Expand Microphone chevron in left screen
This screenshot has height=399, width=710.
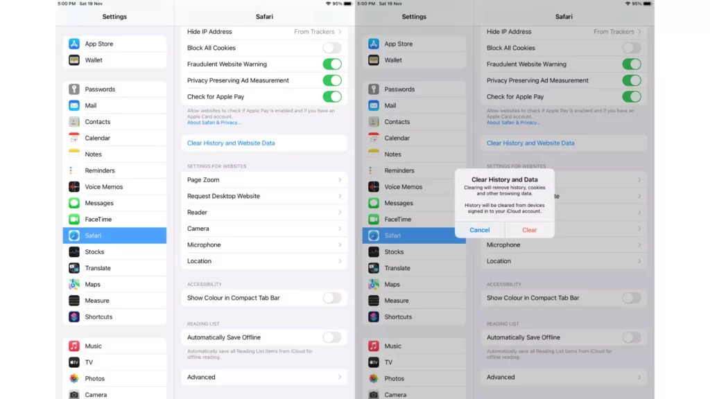click(340, 245)
